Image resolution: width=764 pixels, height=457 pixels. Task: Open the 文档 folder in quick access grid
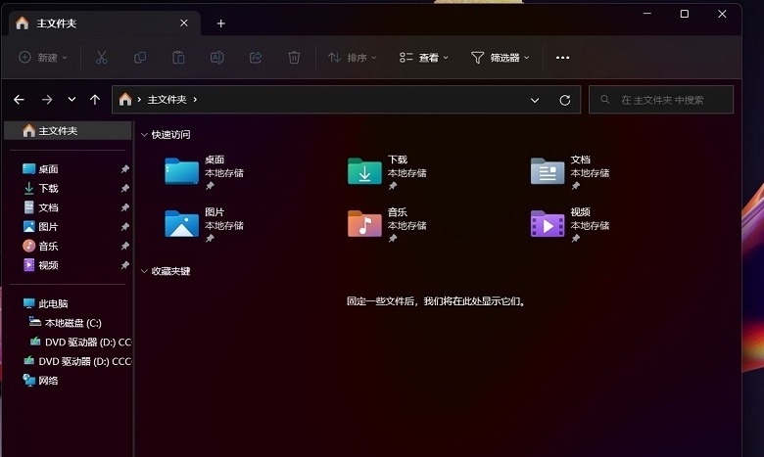[570, 173]
